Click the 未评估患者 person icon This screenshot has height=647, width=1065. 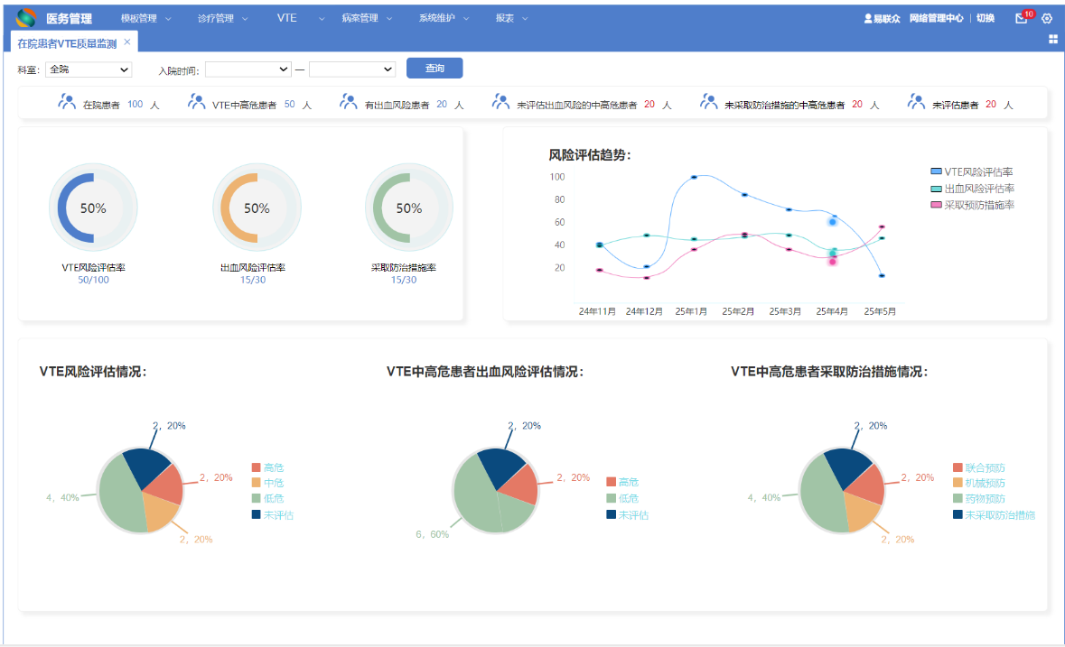(916, 102)
